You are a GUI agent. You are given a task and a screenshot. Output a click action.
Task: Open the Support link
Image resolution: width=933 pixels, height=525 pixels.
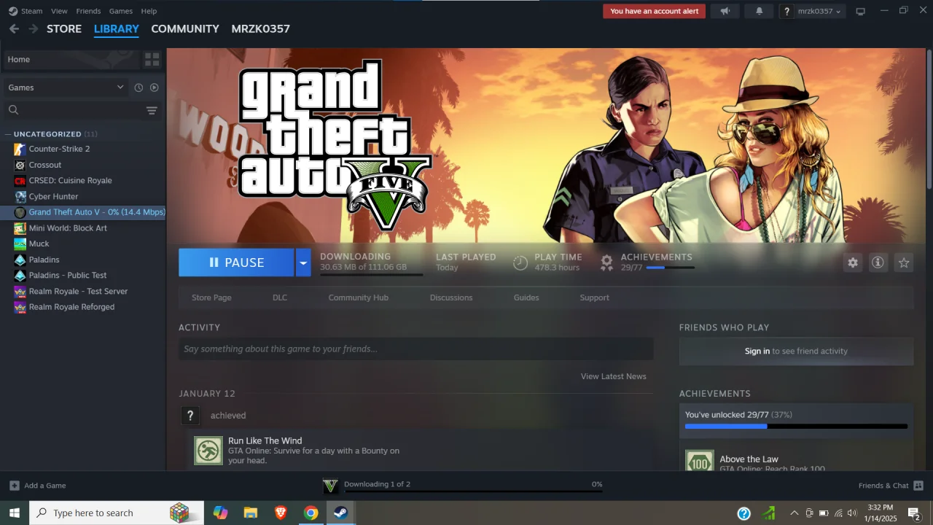[x=594, y=297]
